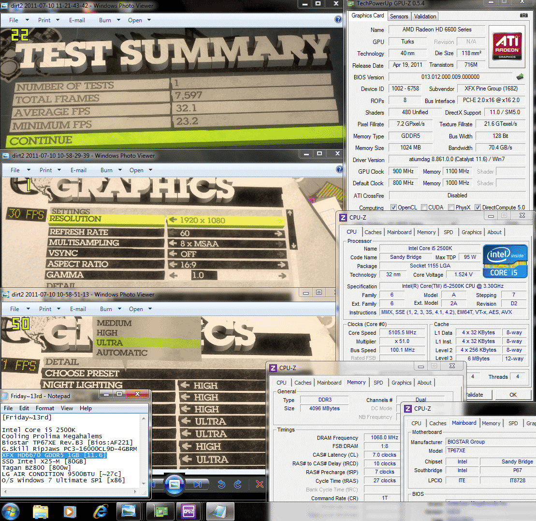
Task: Click E-mail in dirt2 10-58-51 Photo Viewer
Action: coord(78,309)
